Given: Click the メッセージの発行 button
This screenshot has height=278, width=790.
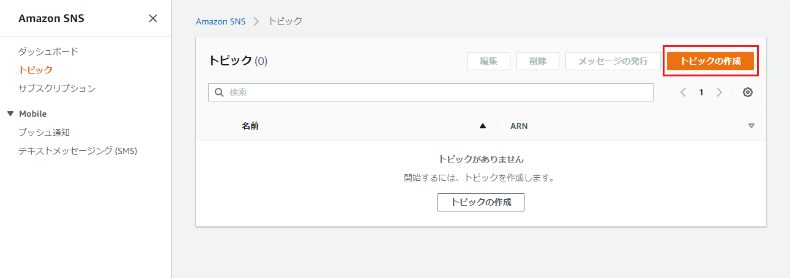Looking at the screenshot, I should [613, 61].
